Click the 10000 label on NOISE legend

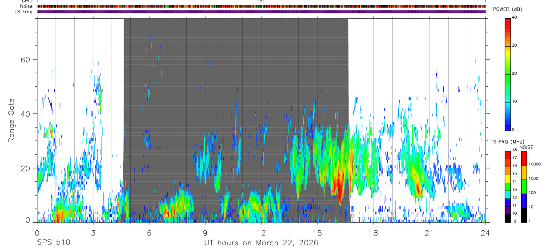[x=534, y=164]
